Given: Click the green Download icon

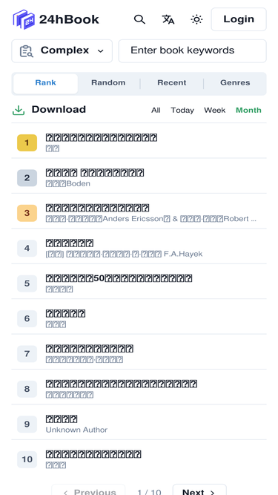Looking at the screenshot, I should tap(19, 110).
